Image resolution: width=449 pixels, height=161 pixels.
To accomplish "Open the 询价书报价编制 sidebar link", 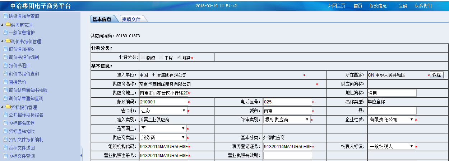I will point(24,57).
